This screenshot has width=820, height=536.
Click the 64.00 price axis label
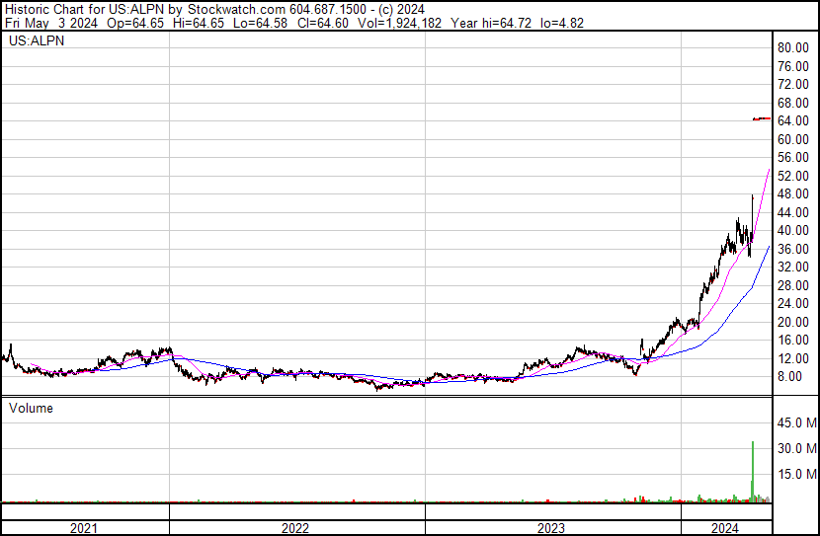(x=793, y=120)
